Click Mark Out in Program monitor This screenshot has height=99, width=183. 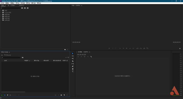(x=116, y=48)
